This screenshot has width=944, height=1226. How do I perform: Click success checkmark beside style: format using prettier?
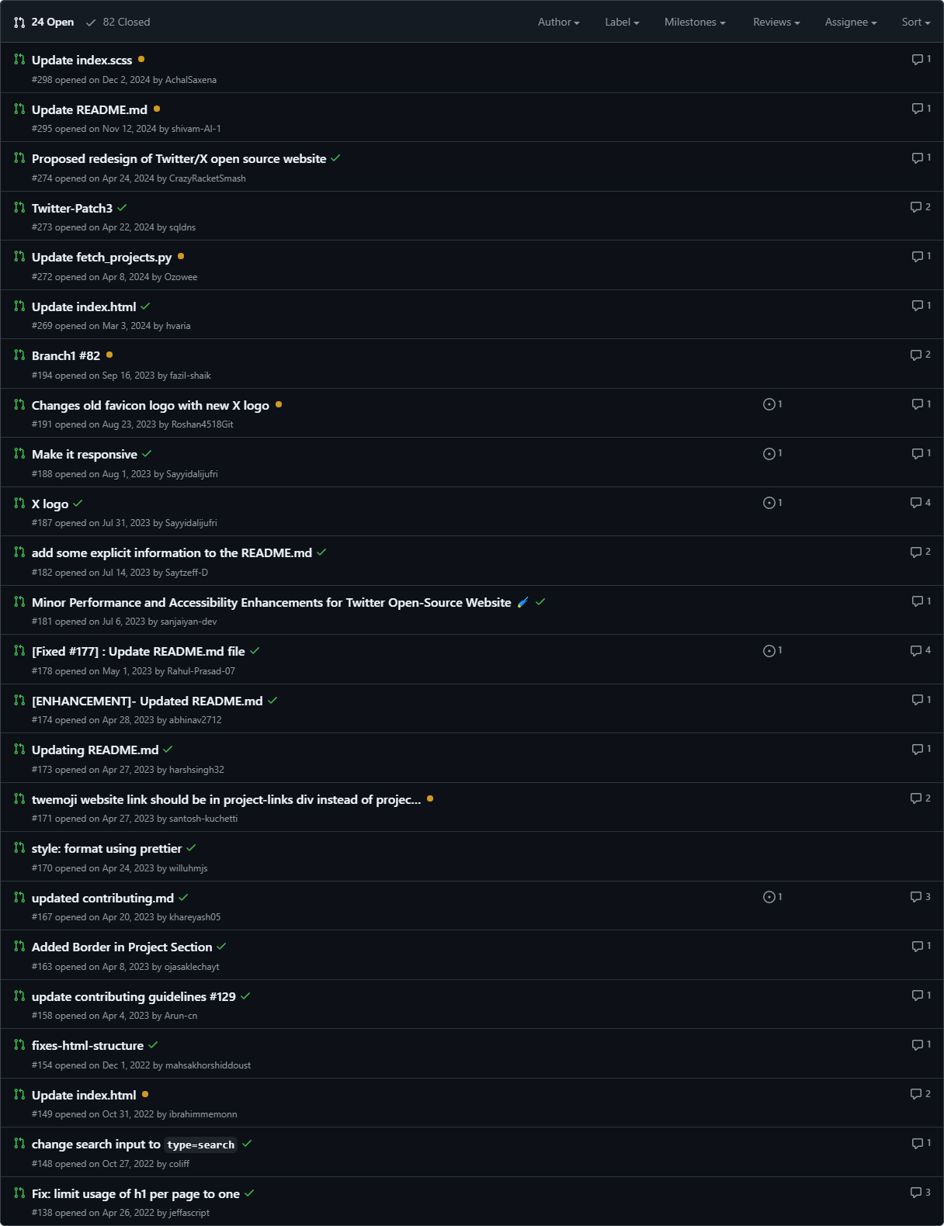pos(191,848)
